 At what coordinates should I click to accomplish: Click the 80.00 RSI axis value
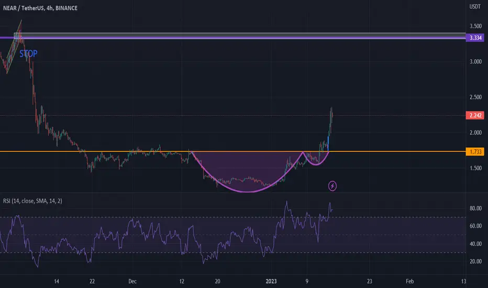point(475,208)
